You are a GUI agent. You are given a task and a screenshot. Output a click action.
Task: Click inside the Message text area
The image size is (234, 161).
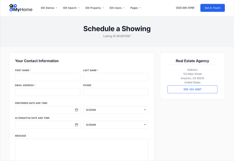point(82,150)
